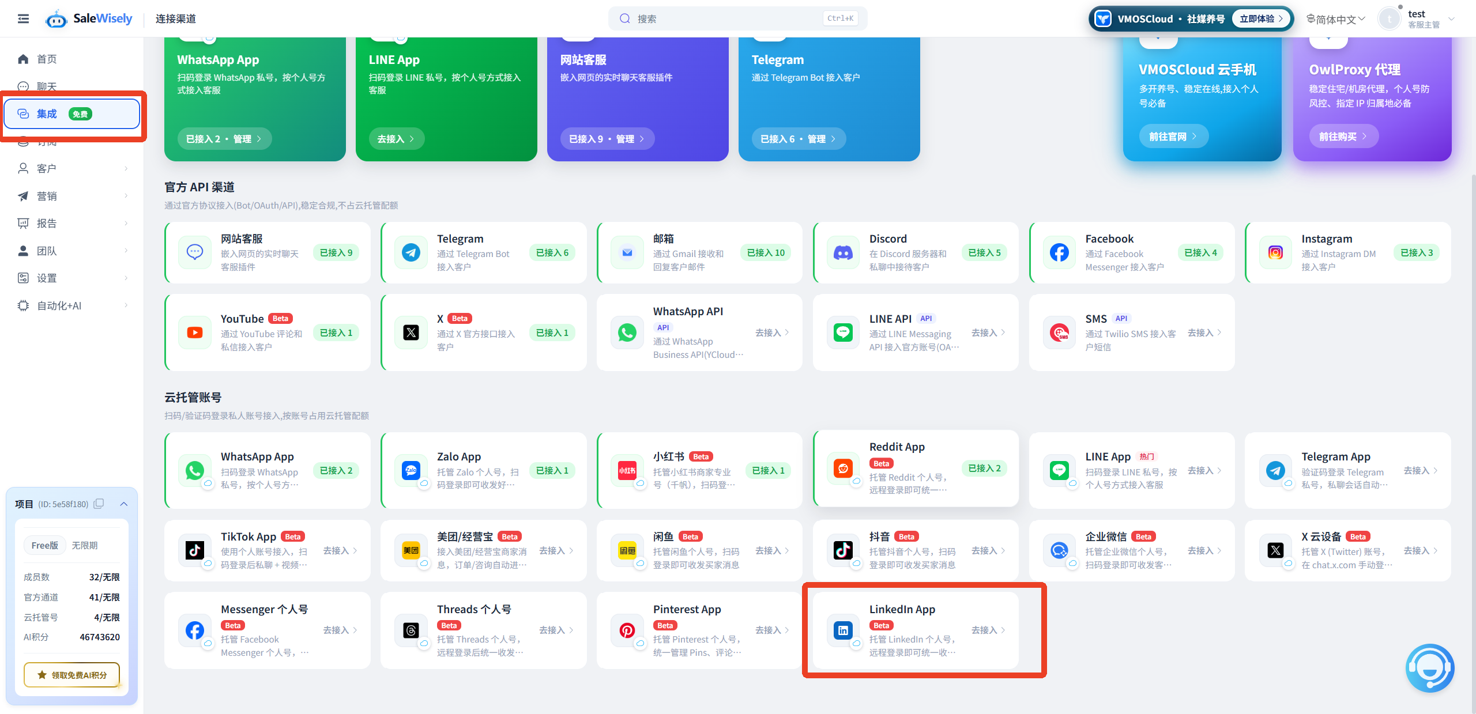The height and width of the screenshot is (714, 1476).
Task: Click 已接入 9 · 管理 on 网站客服 banner
Action: pos(607,139)
